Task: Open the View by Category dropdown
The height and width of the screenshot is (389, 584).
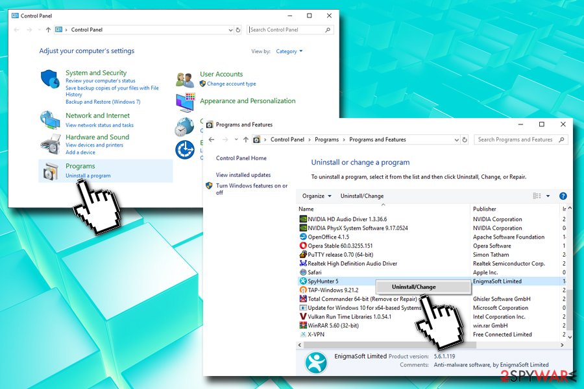Action: pyautogui.click(x=289, y=51)
